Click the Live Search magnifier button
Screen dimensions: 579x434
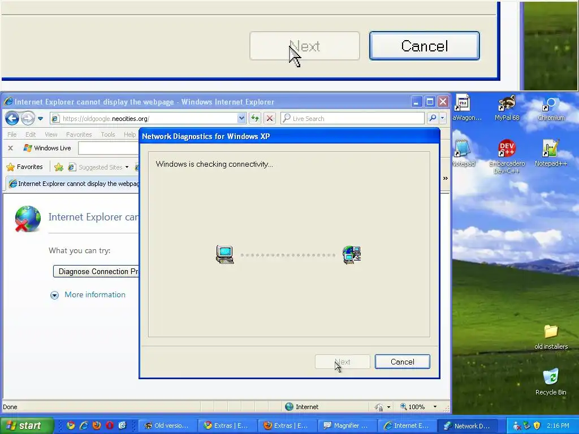tap(433, 118)
